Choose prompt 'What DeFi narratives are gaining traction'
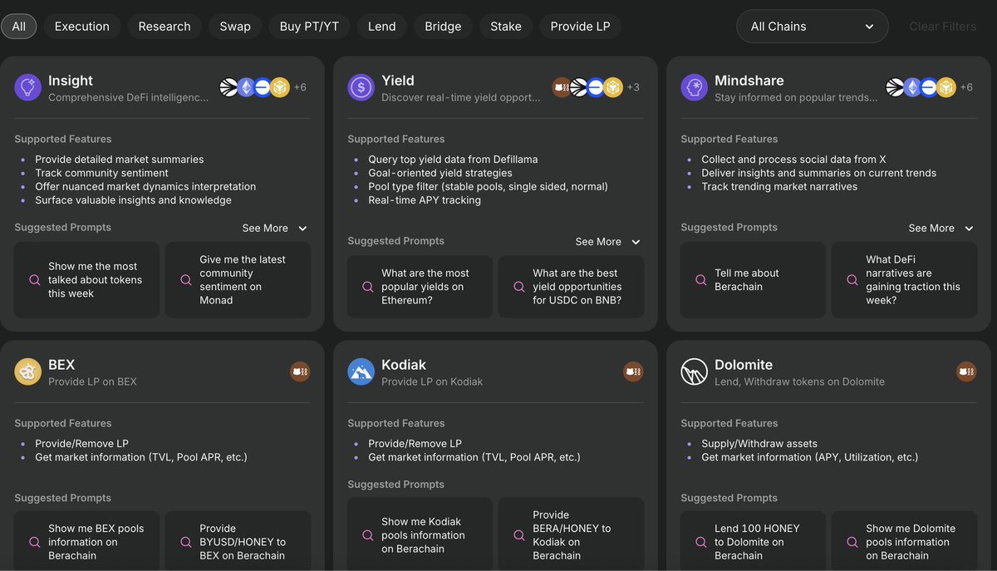 [x=905, y=280]
